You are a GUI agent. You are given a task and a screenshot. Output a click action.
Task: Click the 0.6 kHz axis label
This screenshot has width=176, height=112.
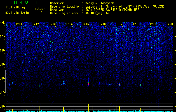coord(3,106)
